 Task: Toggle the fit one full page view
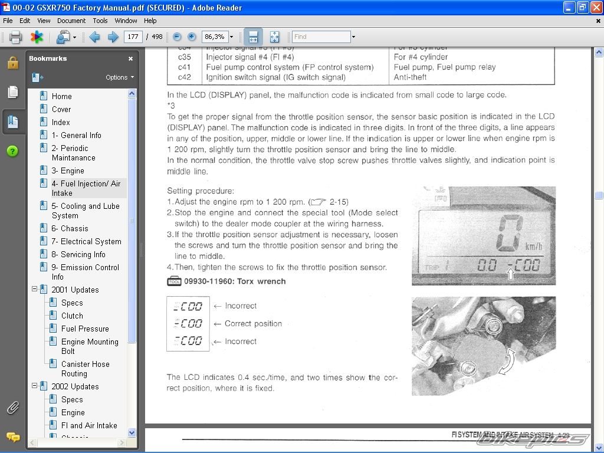274,37
